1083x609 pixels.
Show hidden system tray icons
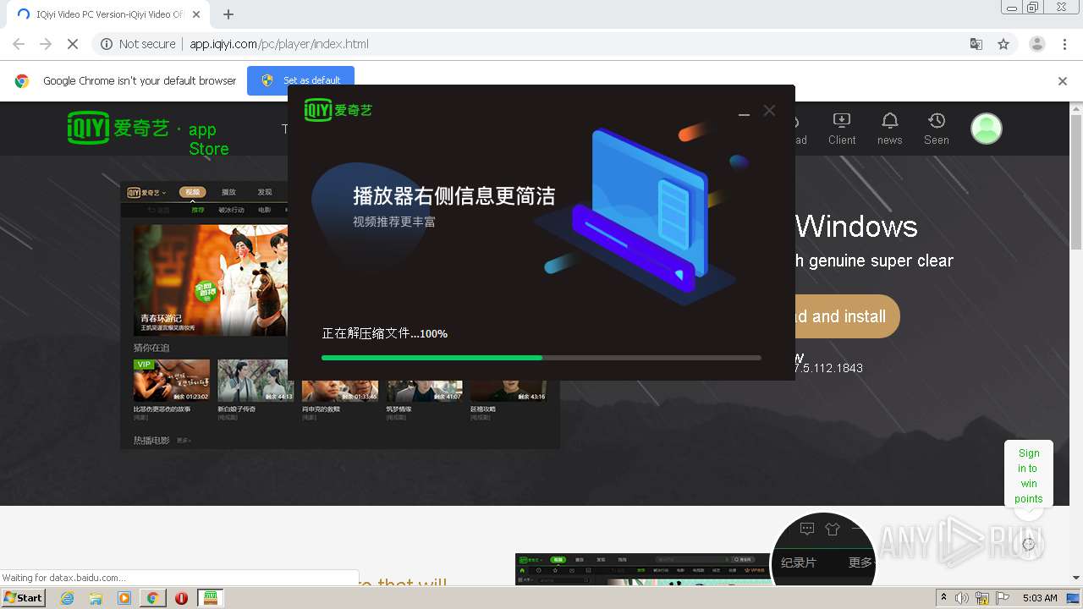click(x=943, y=598)
